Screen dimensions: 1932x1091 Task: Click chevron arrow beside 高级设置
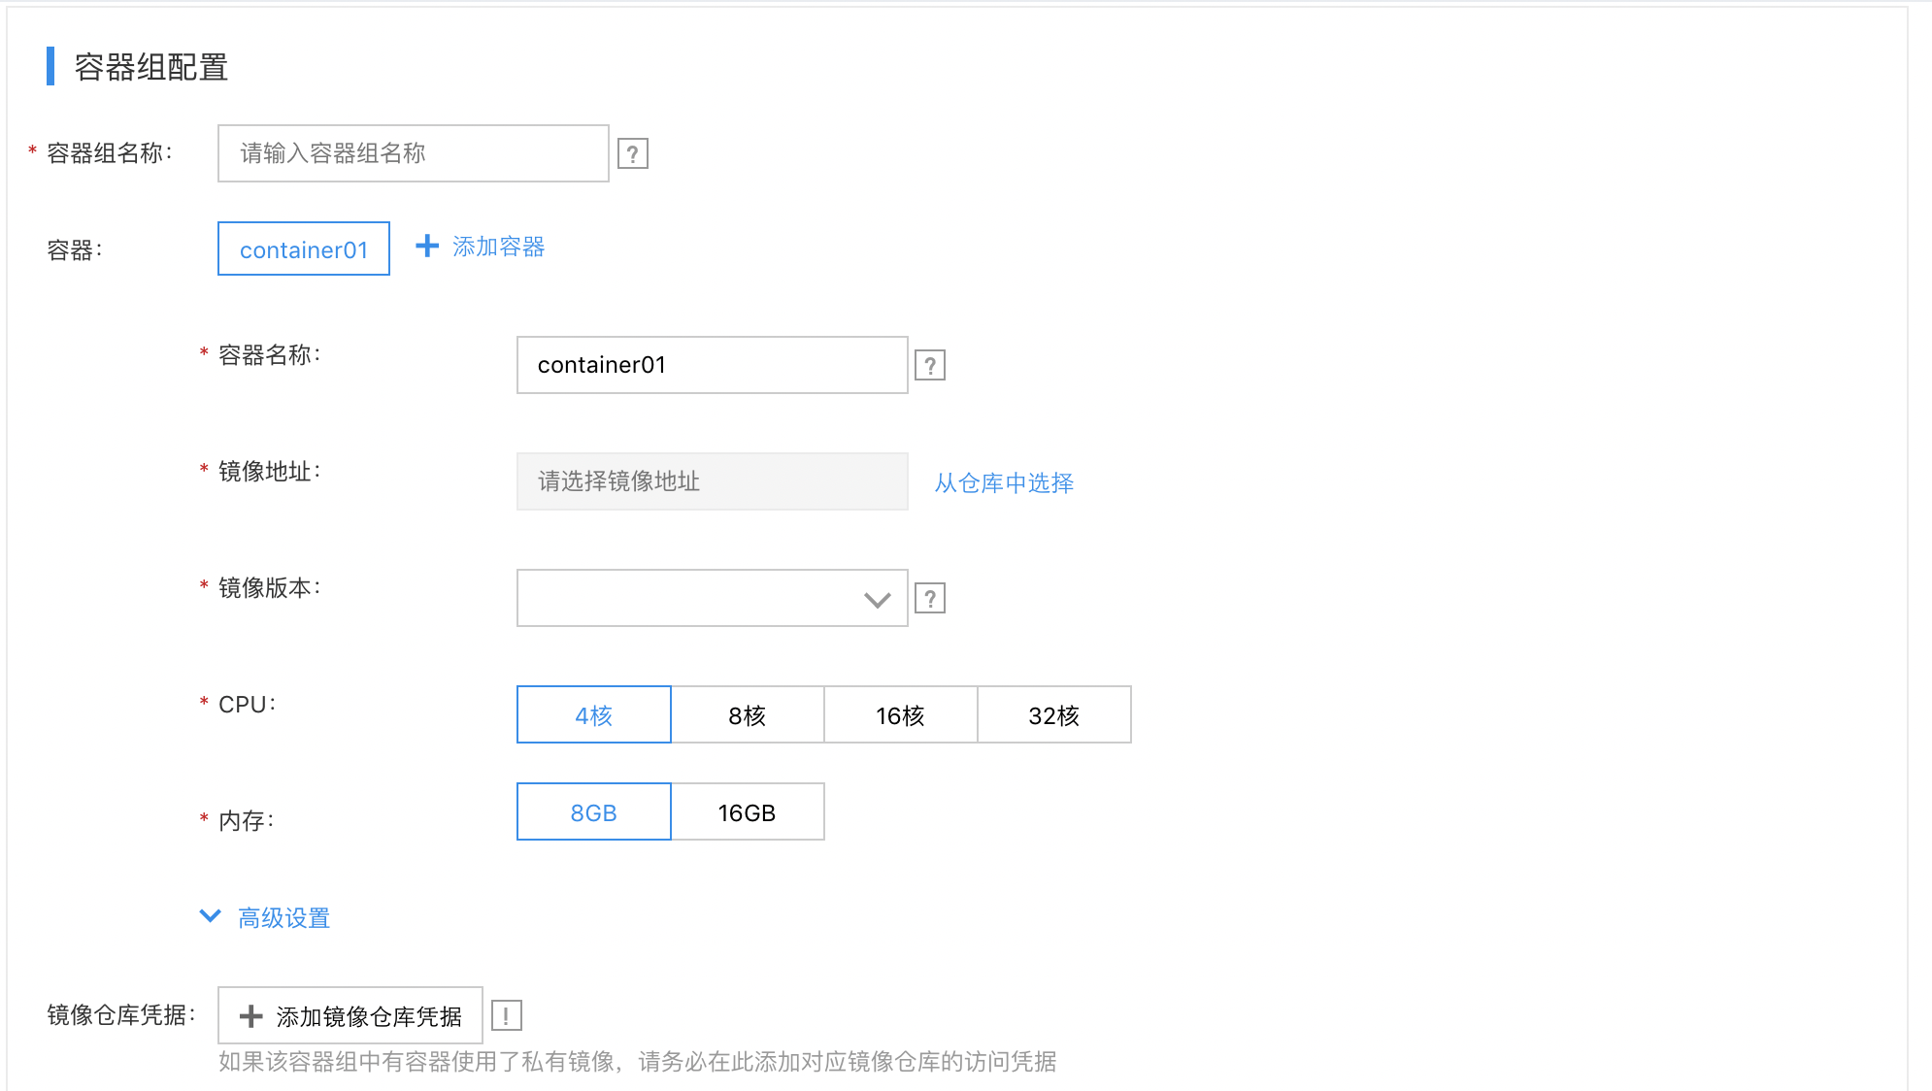[210, 916]
